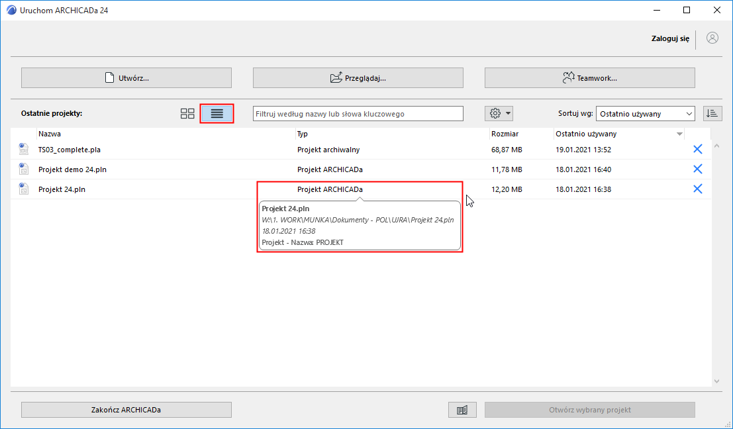Remove Projekt 24.pln from recent list
Screen dimensions: 733x429
[697, 189]
